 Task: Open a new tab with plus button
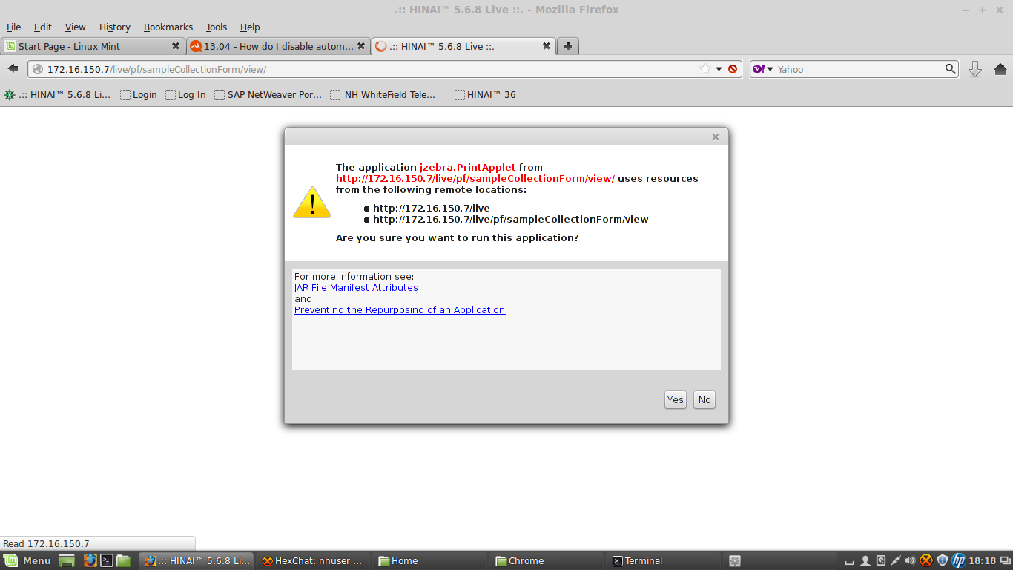click(x=568, y=46)
